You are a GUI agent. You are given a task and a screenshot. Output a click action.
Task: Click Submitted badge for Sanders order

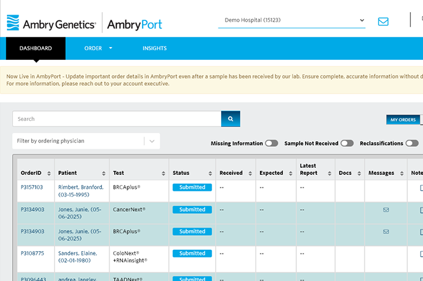192,254
